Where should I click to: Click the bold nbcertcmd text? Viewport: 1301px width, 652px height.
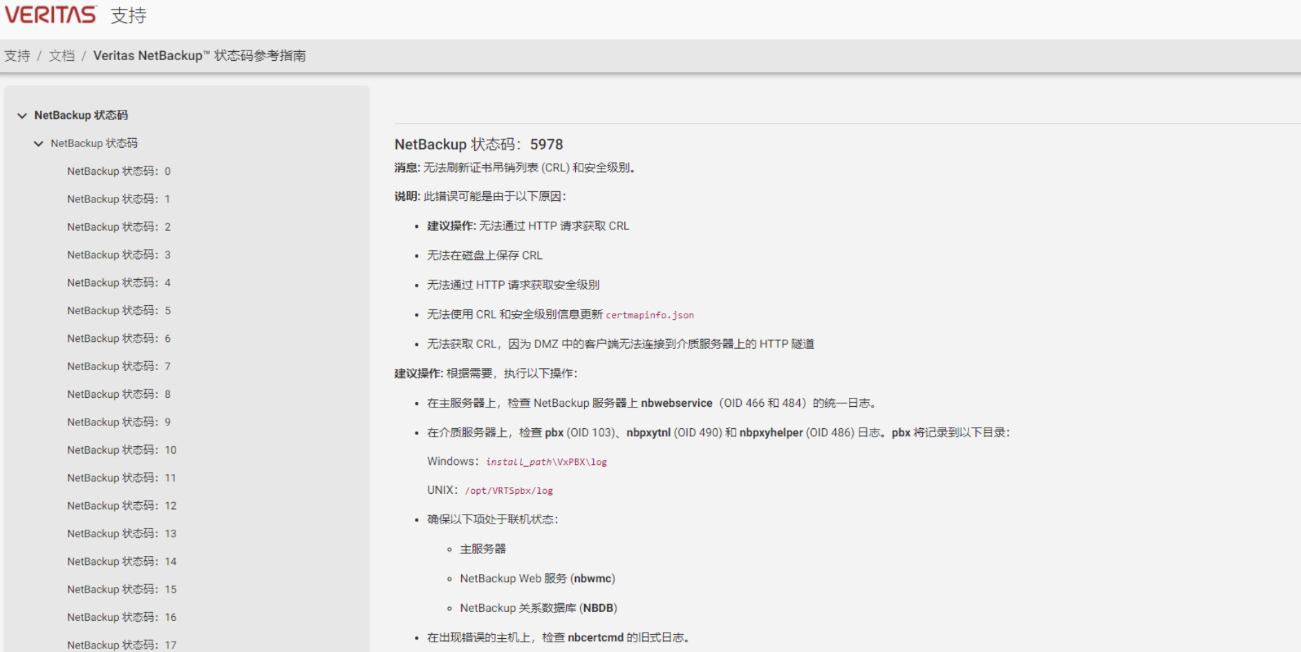(596, 637)
